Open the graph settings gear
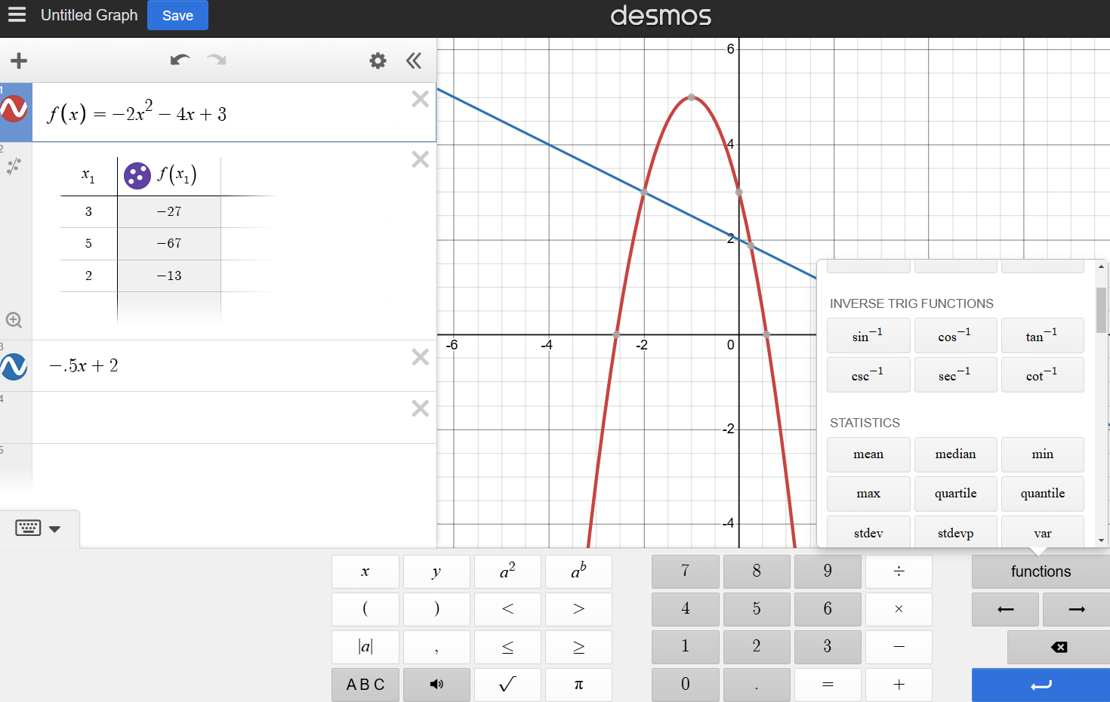Screen dimensions: 1110x702 pyautogui.click(x=378, y=60)
